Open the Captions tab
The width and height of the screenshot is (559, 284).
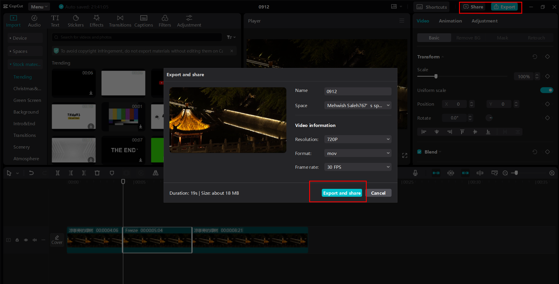144,21
